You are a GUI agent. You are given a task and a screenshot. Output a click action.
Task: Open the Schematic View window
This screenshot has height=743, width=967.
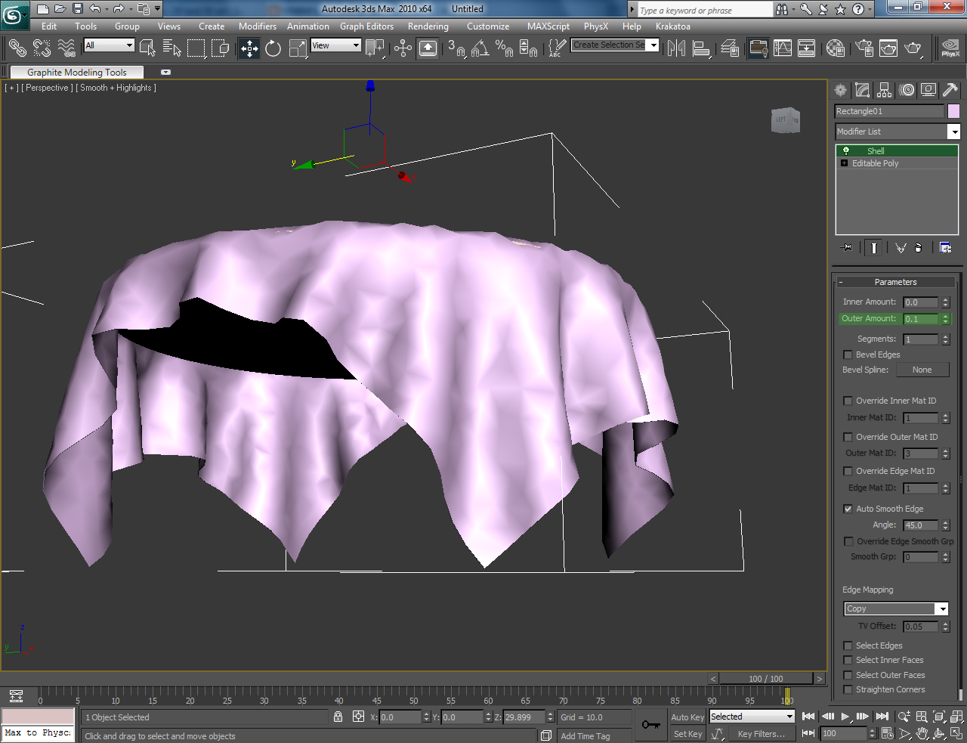point(807,48)
